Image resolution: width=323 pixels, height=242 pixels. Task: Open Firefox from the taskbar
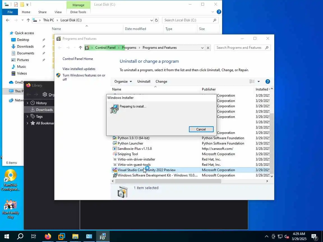[x=48, y=236]
